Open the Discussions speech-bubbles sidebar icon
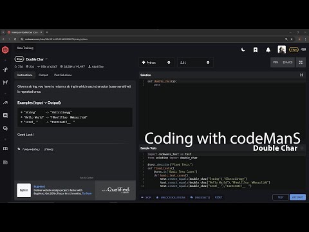The width and height of the screenshot is (309, 232). click(5, 128)
